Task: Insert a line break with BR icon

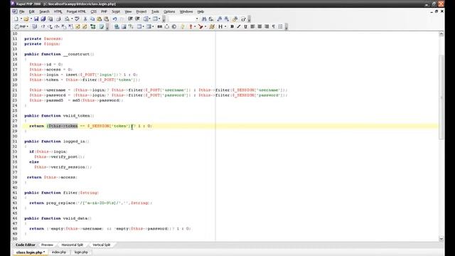Action: pos(159,27)
